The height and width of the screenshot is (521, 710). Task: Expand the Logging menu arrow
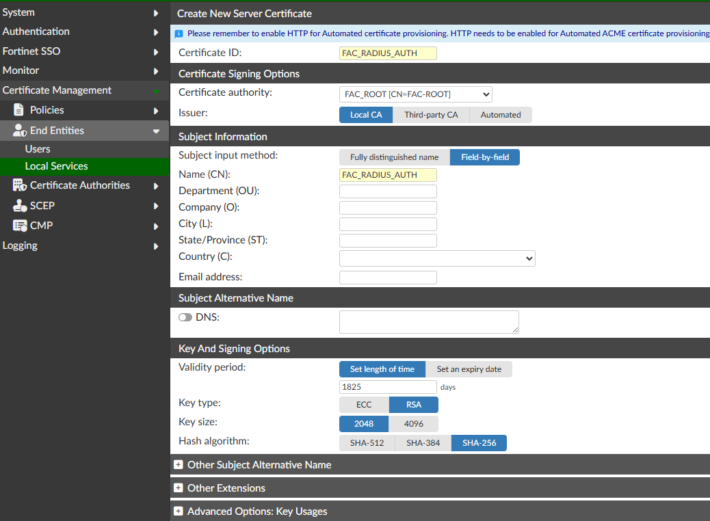[156, 246]
